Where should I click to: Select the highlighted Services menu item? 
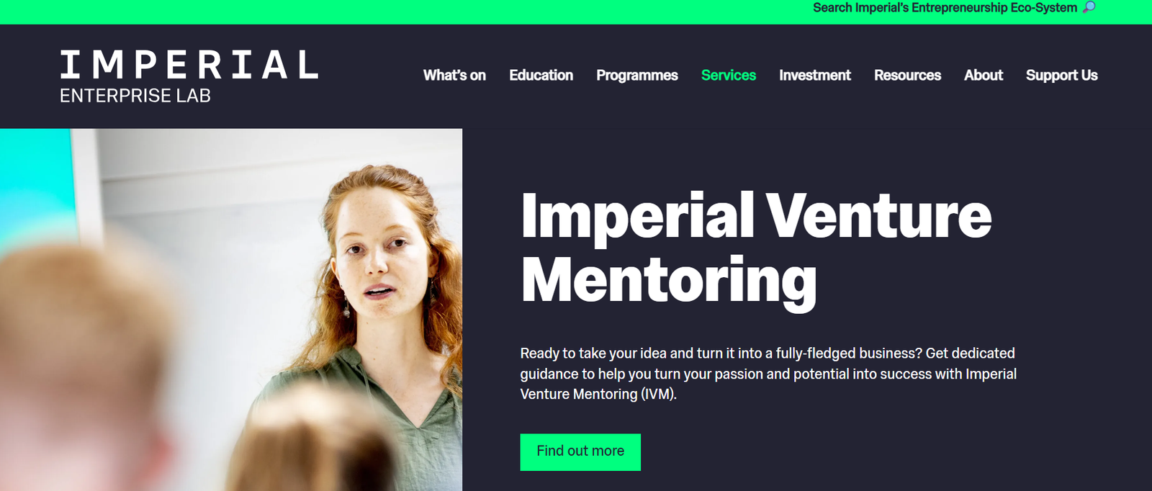coord(728,76)
